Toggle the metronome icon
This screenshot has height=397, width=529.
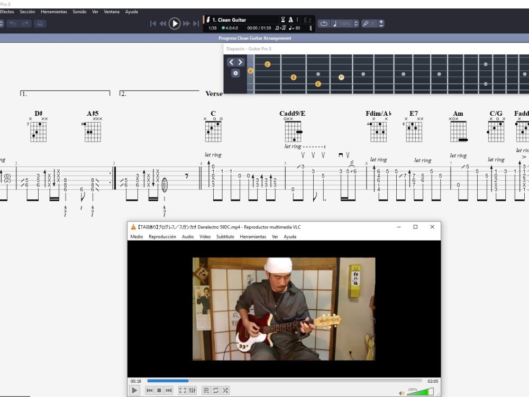click(x=290, y=20)
